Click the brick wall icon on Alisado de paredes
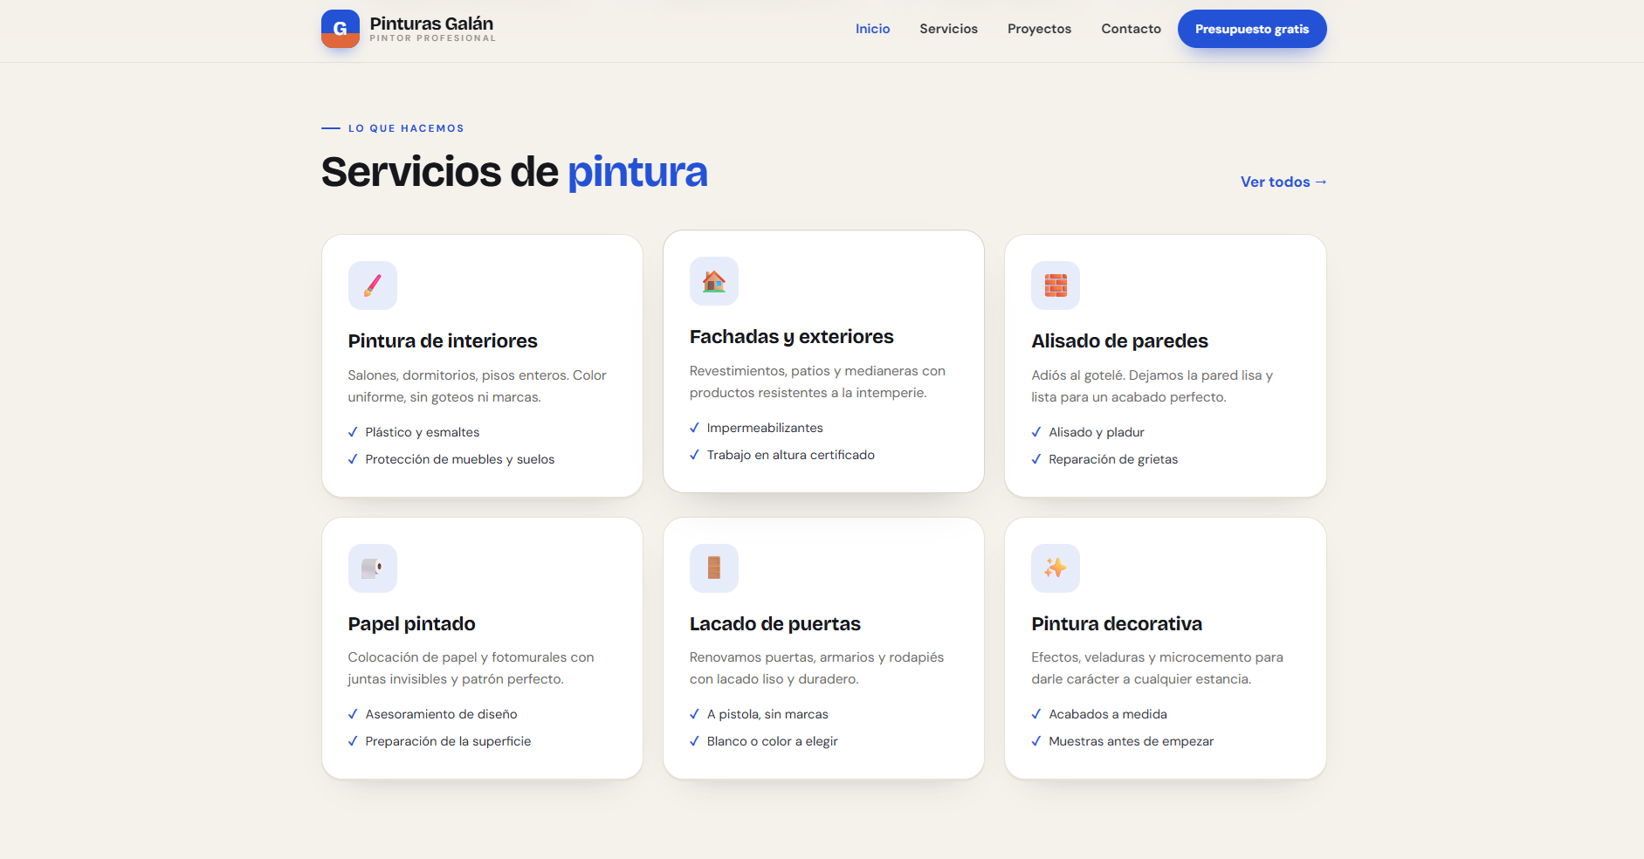1644x859 pixels. tap(1056, 285)
